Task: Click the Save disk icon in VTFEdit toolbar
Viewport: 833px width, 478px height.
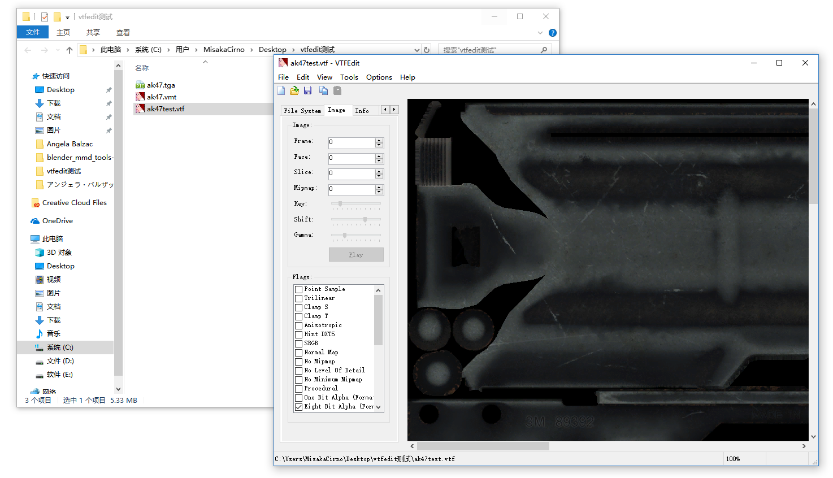Action: click(308, 90)
